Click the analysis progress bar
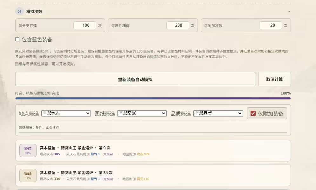Image resolution: width=316 pixels, height=190 pixels. coord(153,98)
